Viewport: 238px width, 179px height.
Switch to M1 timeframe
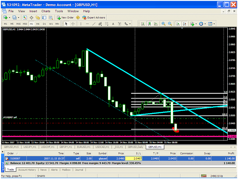pos(5,24)
